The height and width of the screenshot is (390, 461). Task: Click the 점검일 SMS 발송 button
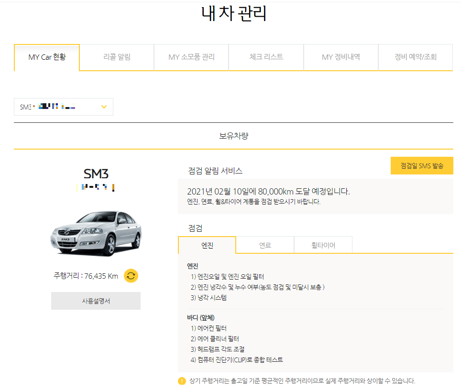422,166
